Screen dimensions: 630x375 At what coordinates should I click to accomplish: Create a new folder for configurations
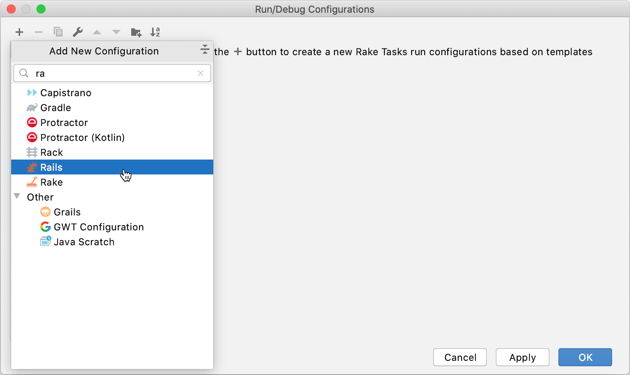(136, 32)
